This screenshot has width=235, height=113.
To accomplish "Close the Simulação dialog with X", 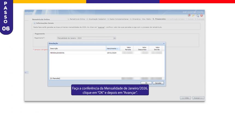I will click(x=164, y=43).
